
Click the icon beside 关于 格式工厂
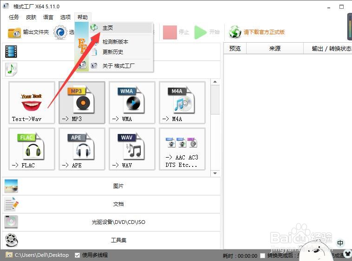[x=94, y=66]
